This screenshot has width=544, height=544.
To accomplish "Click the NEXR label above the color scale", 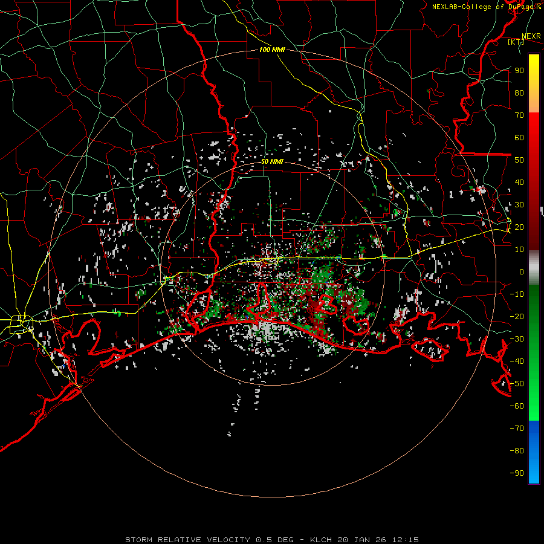I will pyautogui.click(x=531, y=36).
